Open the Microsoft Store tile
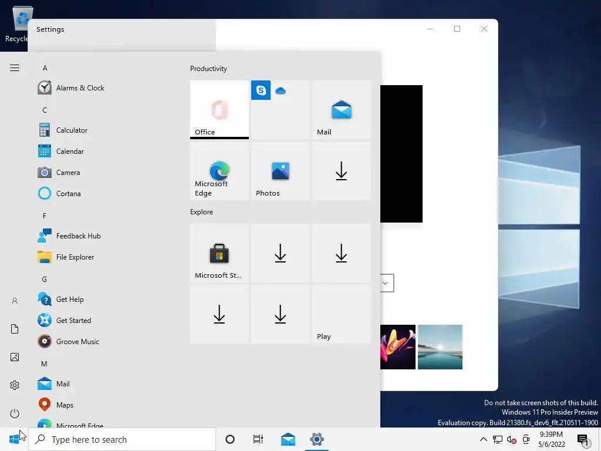The height and width of the screenshot is (451, 601). click(220, 253)
